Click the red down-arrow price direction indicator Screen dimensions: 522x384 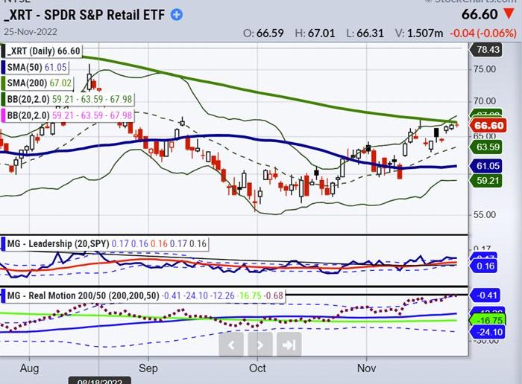coord(509,14)
